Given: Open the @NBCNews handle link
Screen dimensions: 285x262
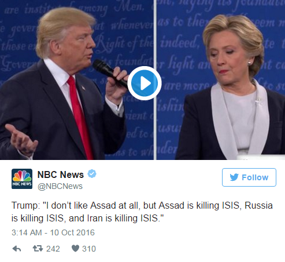Looking at the screenshot, I should (x=60, y=186).
